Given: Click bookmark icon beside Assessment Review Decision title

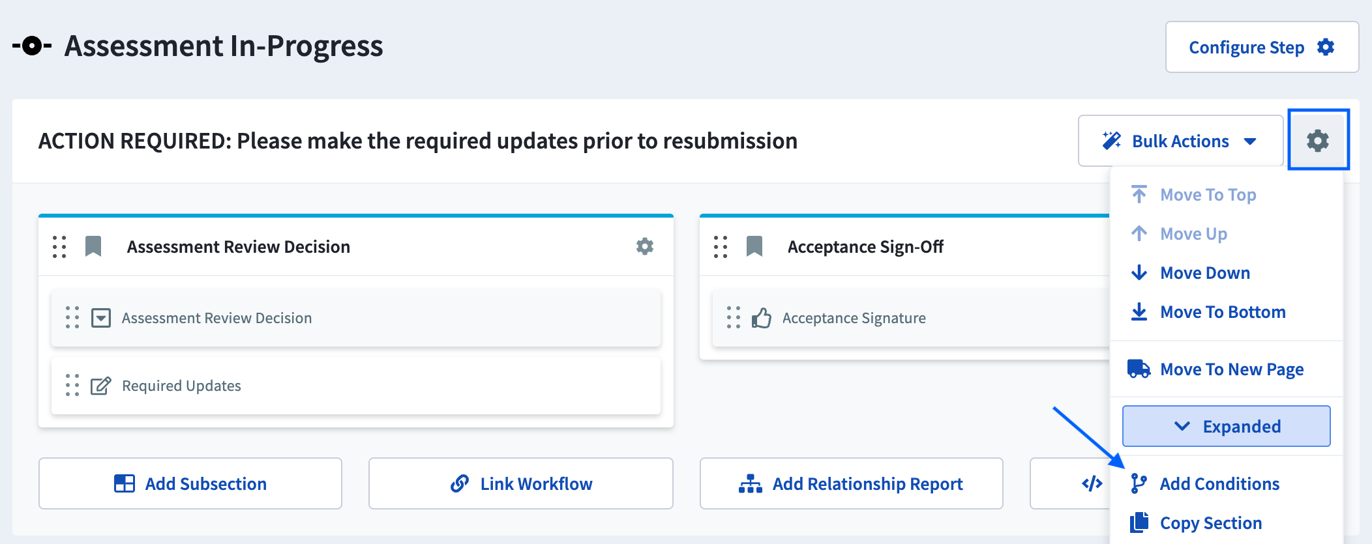Looking at the screenshot, I should 93,246.
